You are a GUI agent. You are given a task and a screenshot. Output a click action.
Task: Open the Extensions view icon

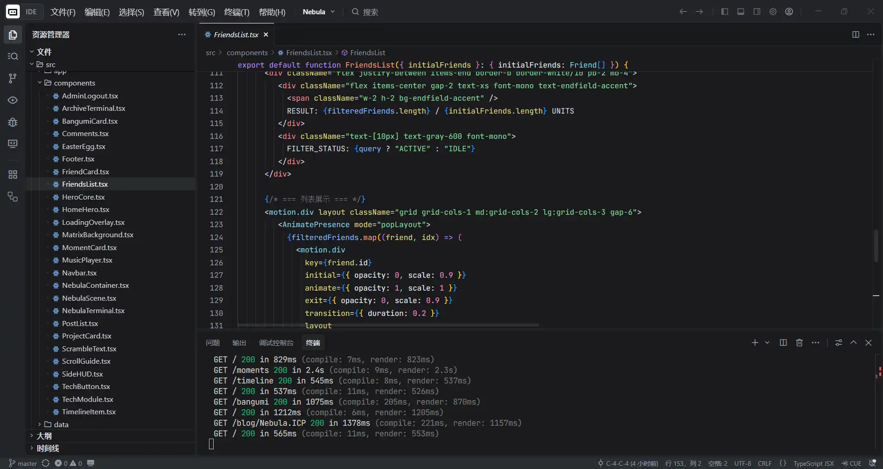[13, 175]
